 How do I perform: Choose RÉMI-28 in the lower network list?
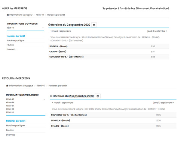click(x=10, y=109)
